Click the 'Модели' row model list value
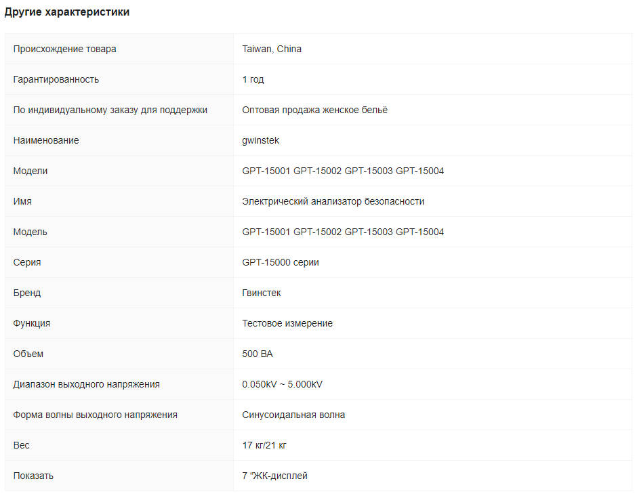Viewport: 637px width, 500px height. pyautogui.click(x=343, y=171)
